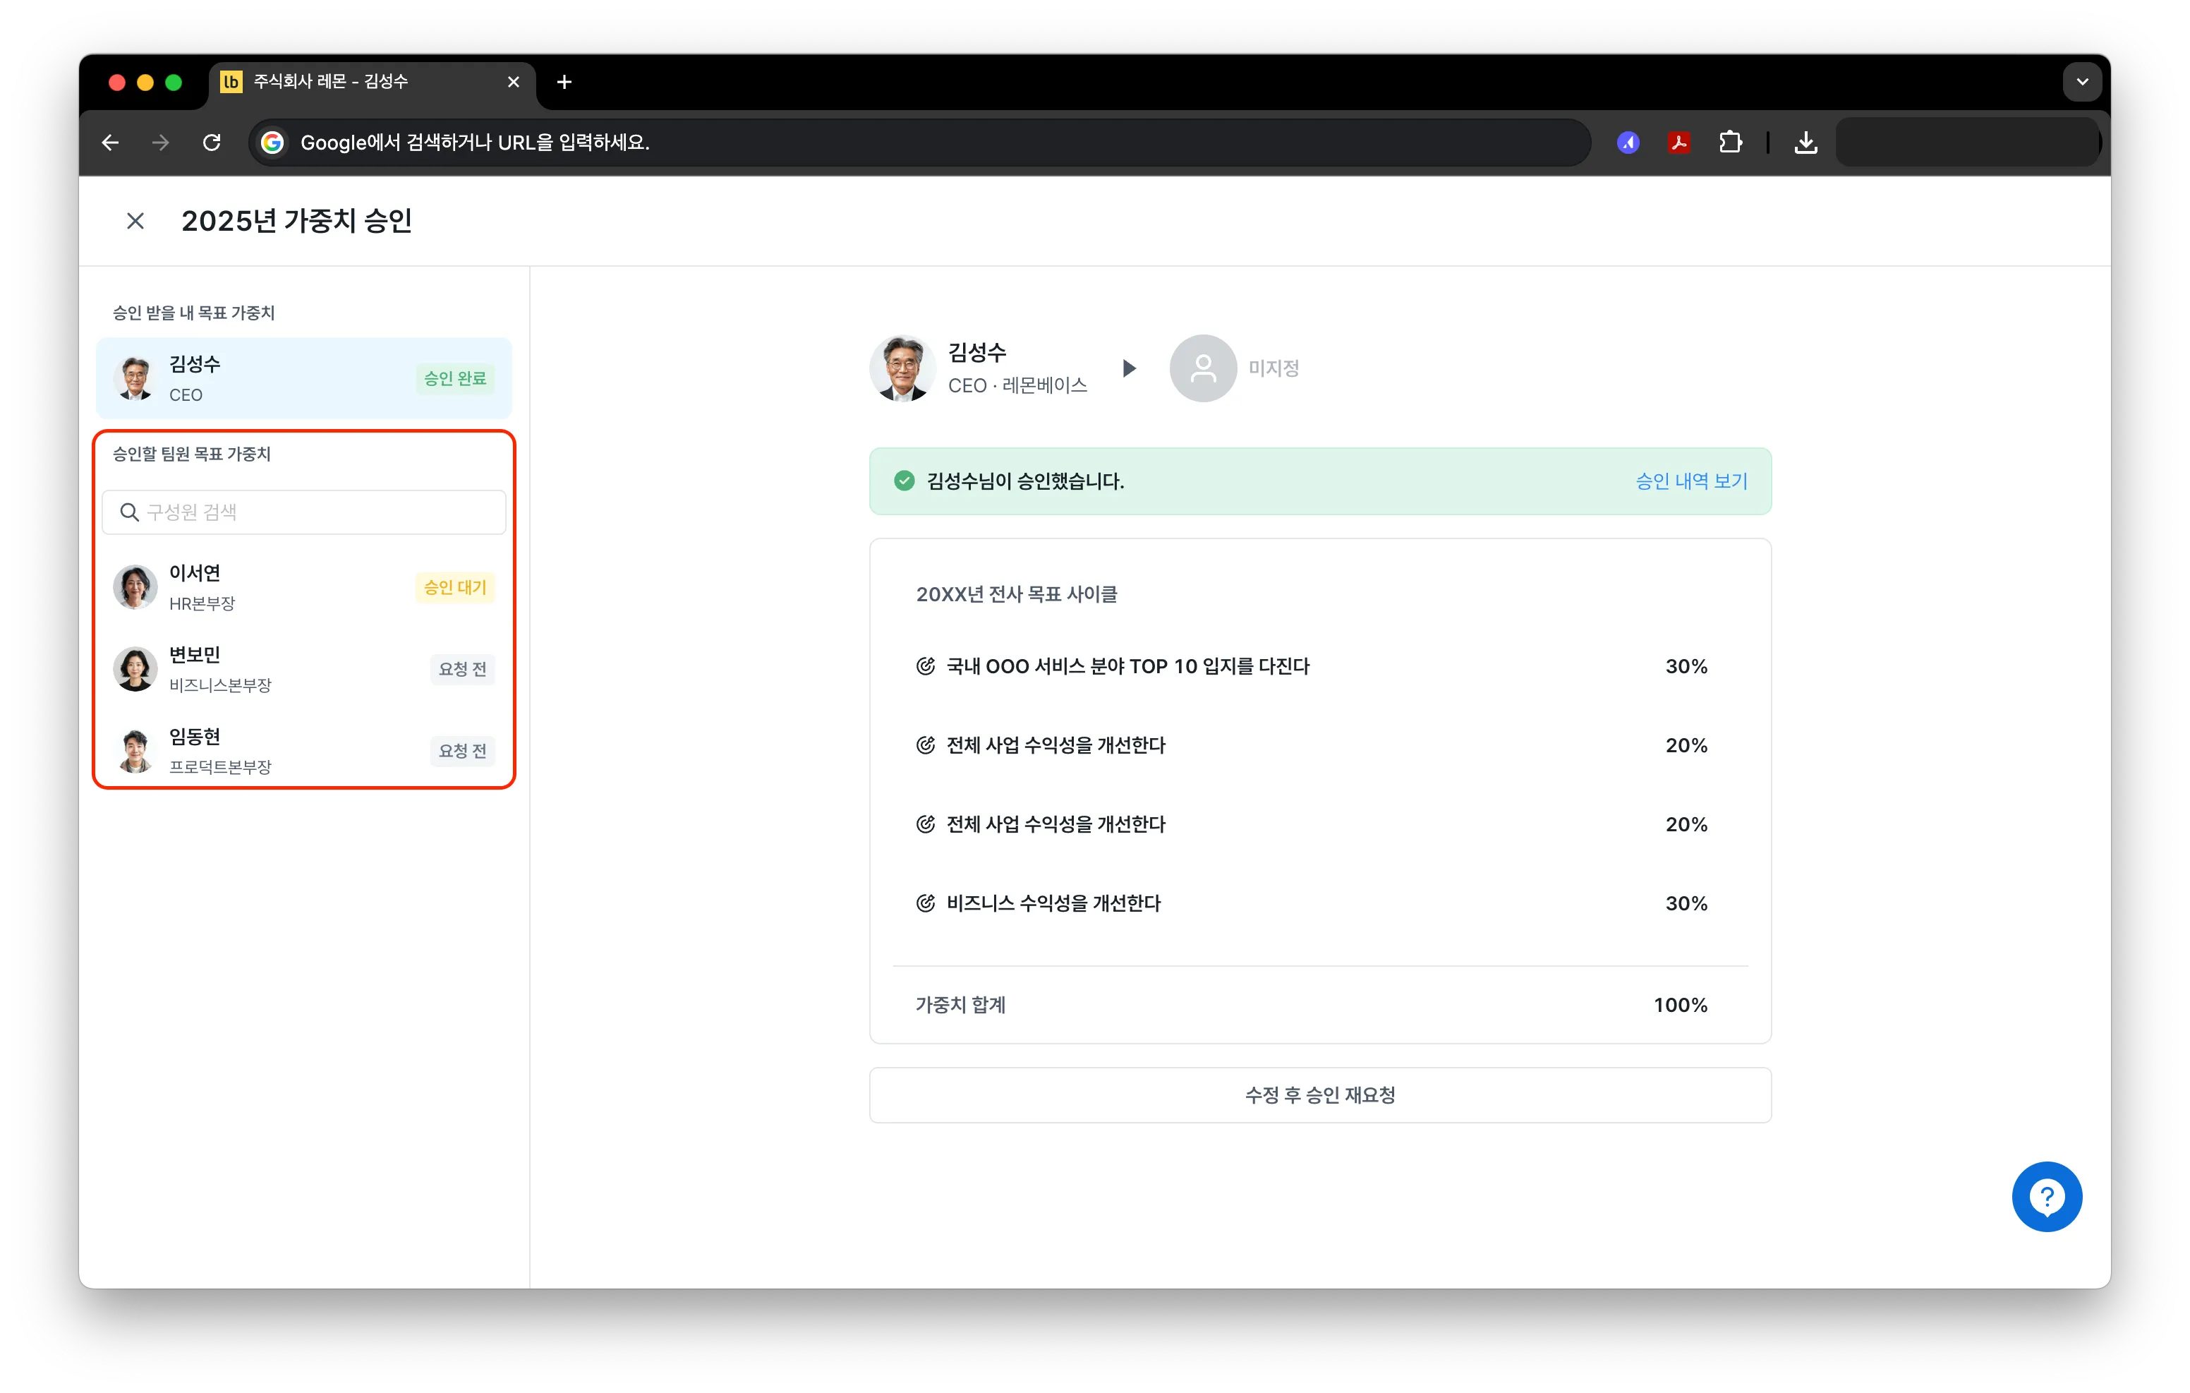Click the 수정 후 승인 재요청 button

[x=1319, y=1095]
